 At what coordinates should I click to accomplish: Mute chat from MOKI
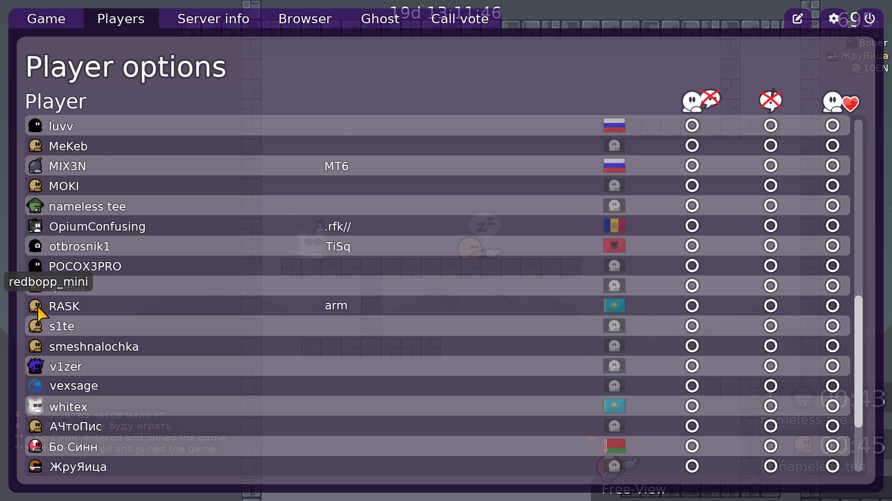tap(692, 186)
